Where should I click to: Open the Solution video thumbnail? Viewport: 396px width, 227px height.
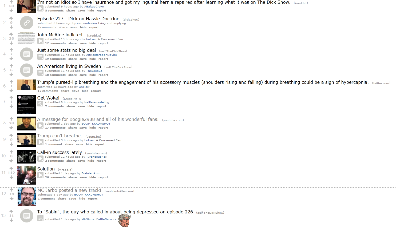pyautogui.click(x=27, y=176)
